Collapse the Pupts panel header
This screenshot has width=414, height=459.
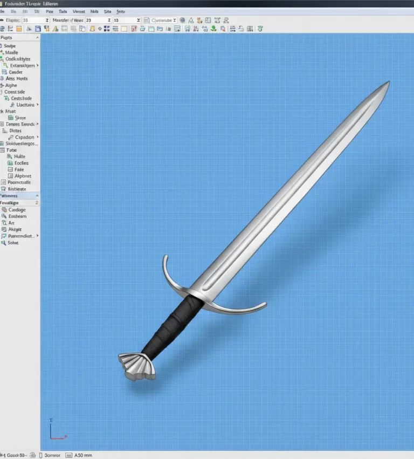point(37,38)
